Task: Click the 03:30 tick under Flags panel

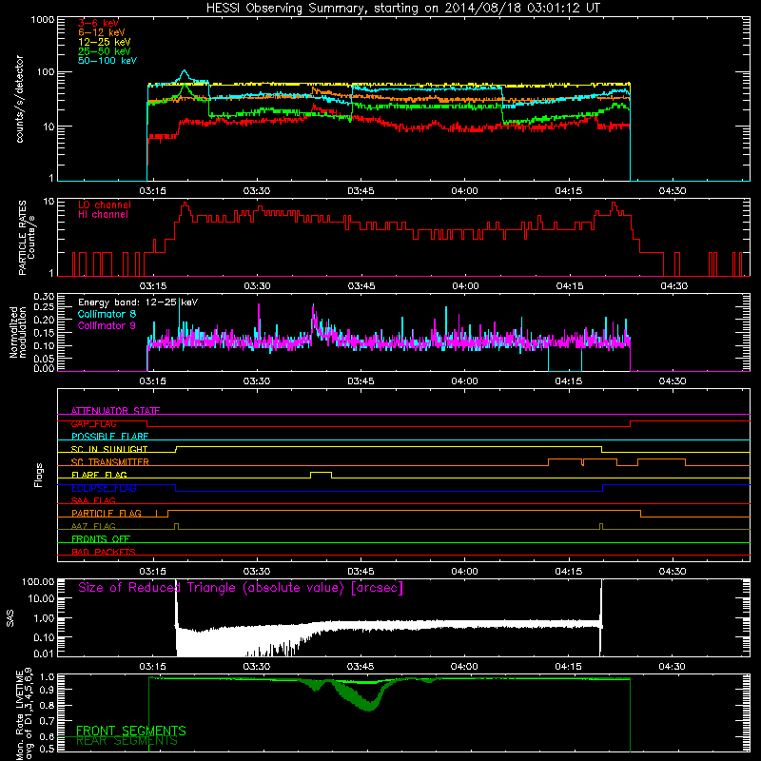Action: [256, 572]
